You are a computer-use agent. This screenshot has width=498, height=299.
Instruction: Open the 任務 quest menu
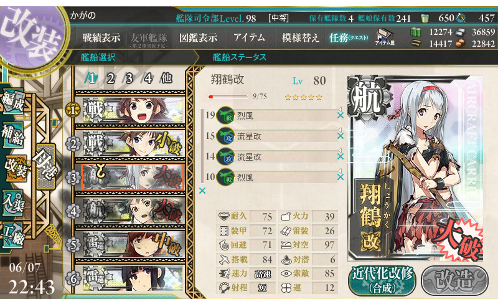[x=349, y=38]
